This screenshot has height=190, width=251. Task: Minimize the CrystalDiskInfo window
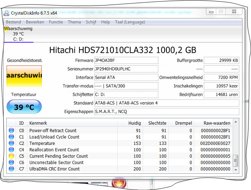pyautogui.click(x=211, y=12)
